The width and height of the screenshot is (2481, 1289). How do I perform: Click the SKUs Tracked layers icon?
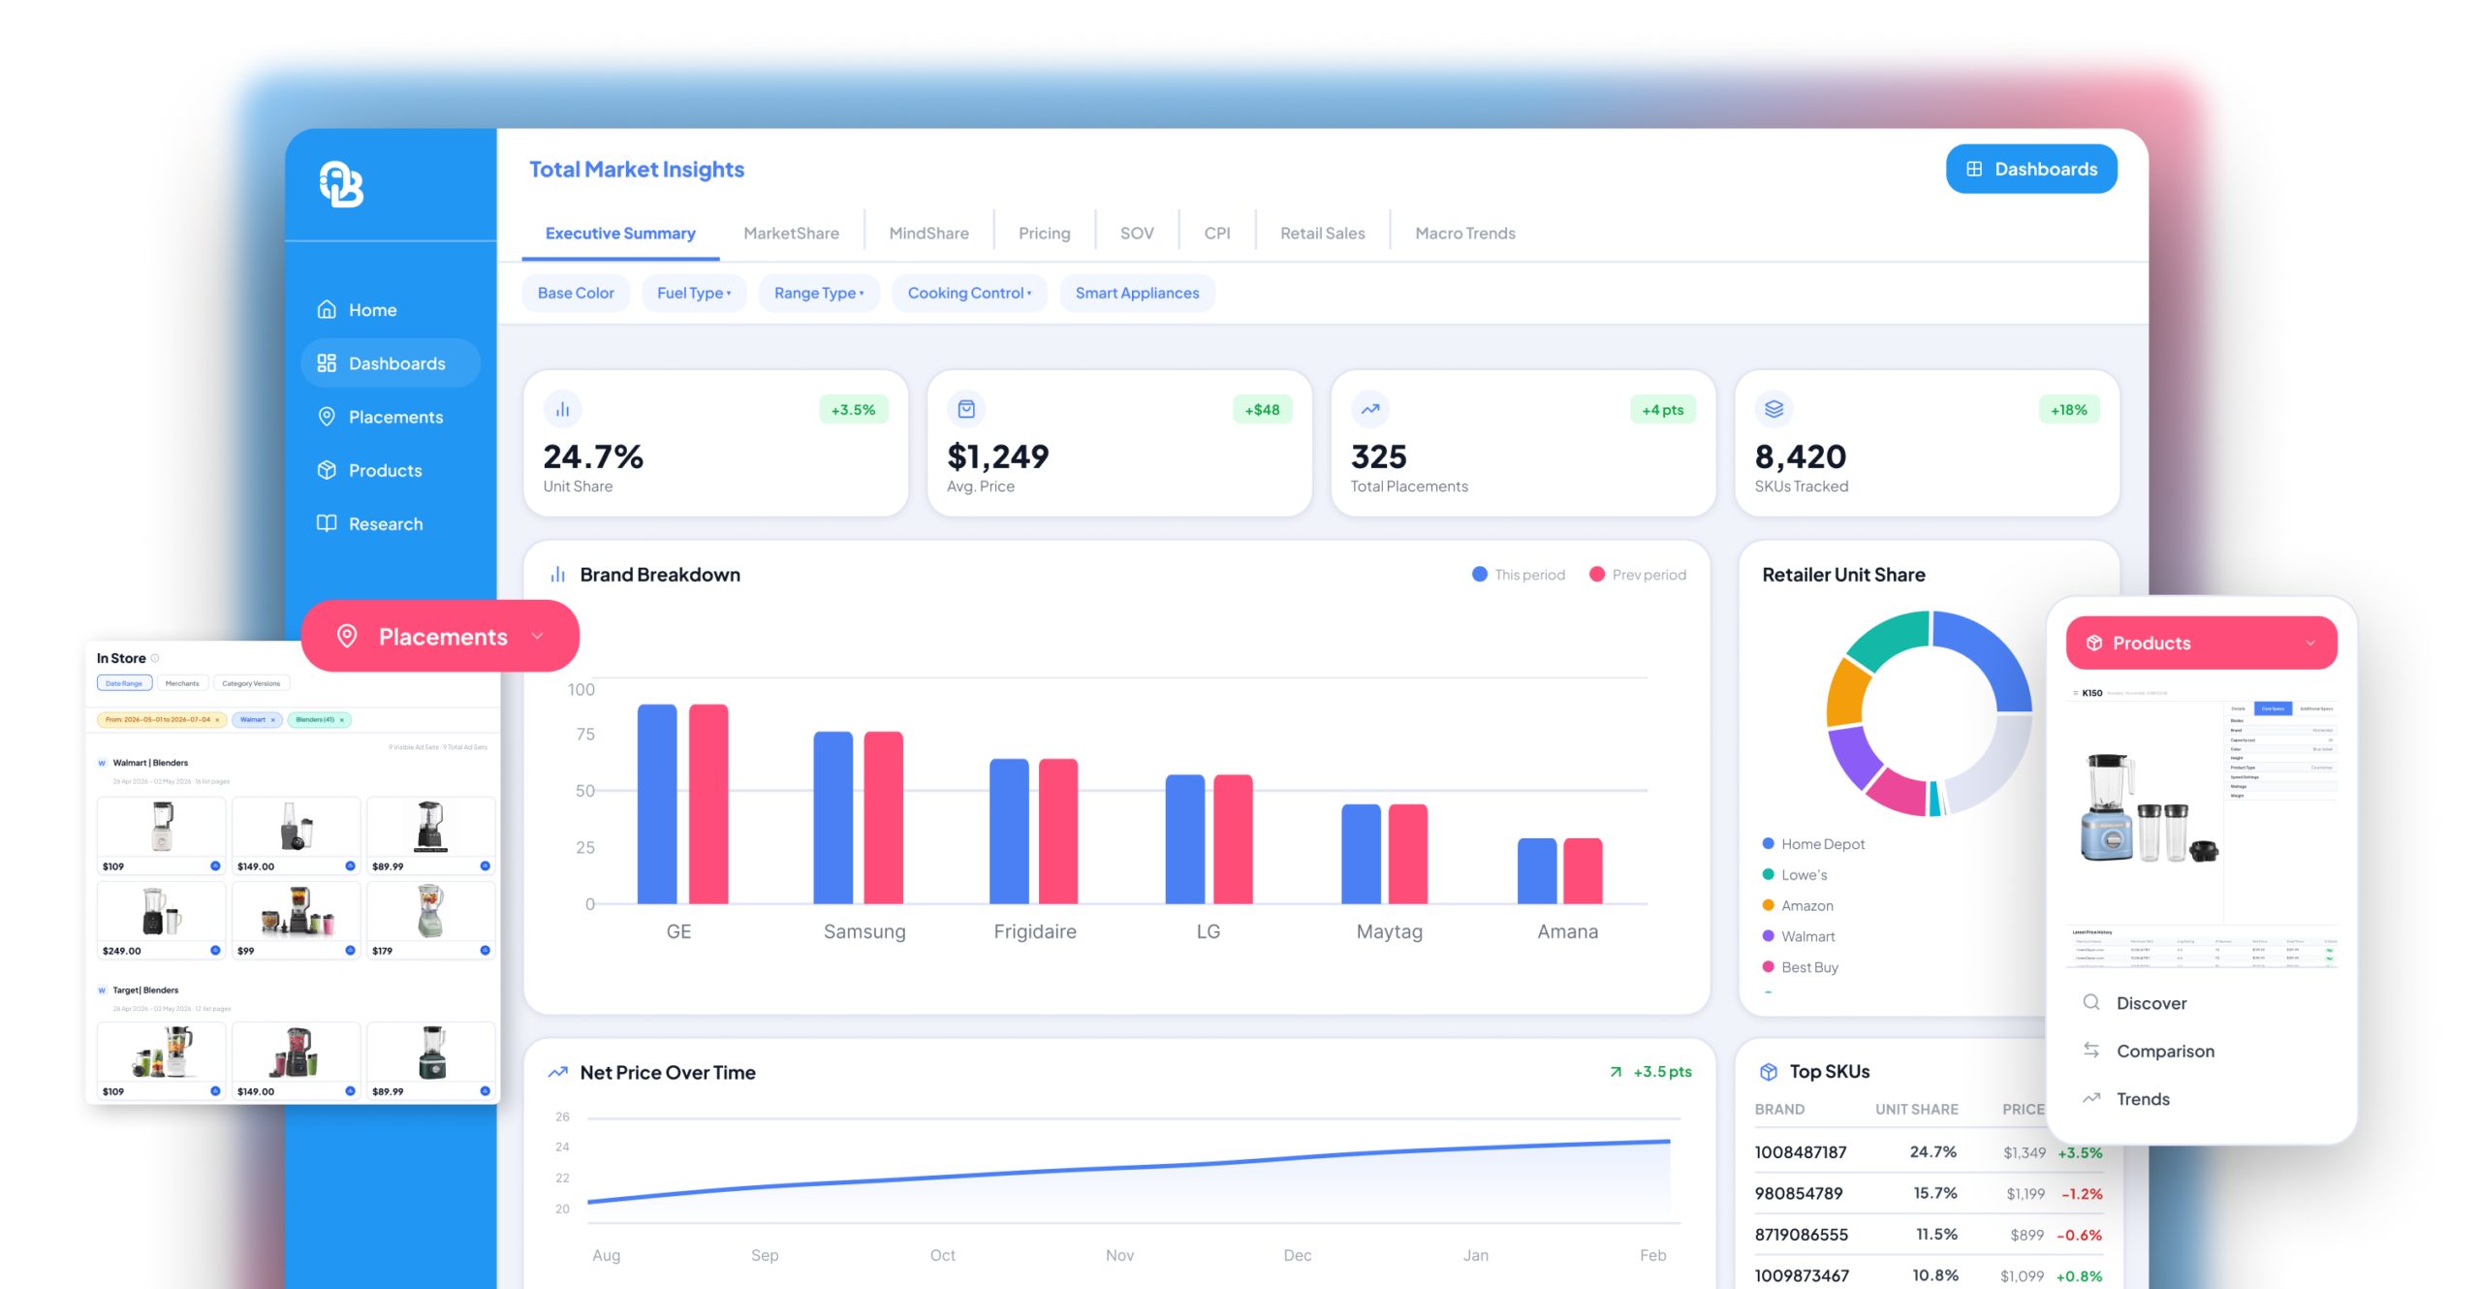click(x=1774, y=409)
